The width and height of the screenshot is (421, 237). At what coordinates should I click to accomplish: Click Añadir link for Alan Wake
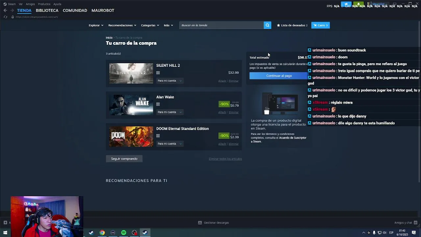click(x=222, y=113)
